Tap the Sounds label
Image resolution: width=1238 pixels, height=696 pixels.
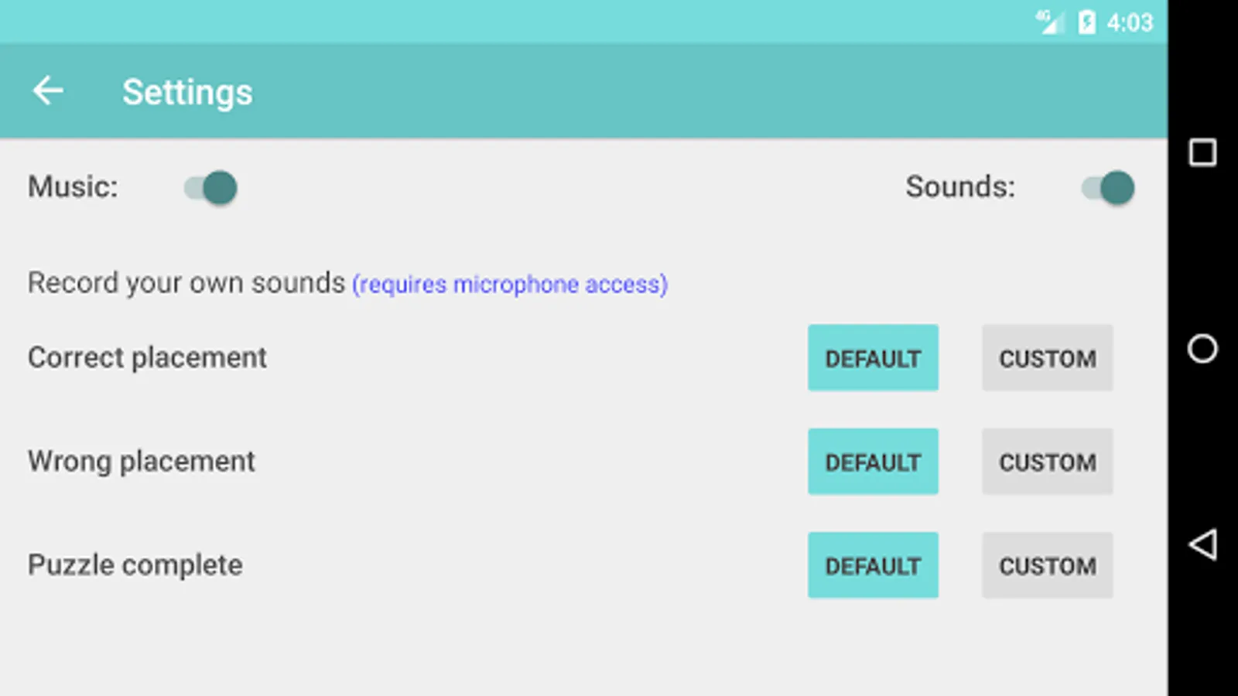[x=959, y=187]
